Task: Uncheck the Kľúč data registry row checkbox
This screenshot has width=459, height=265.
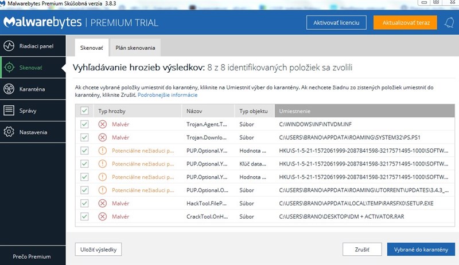Action: [84, 164]
